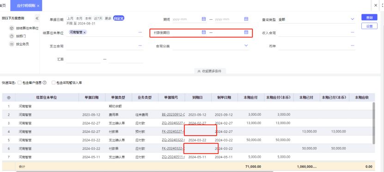Collapse the query scheme sidebar panel
Screen dimensions: 384x172
pos(37,18)
